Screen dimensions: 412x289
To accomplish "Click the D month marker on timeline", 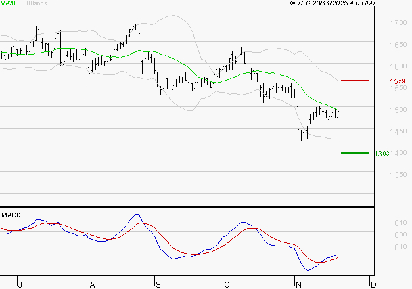I will (373, 285).
